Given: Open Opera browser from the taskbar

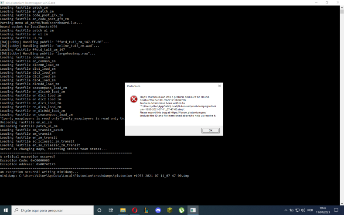Looking at the screenshot, I should [134, 210].
